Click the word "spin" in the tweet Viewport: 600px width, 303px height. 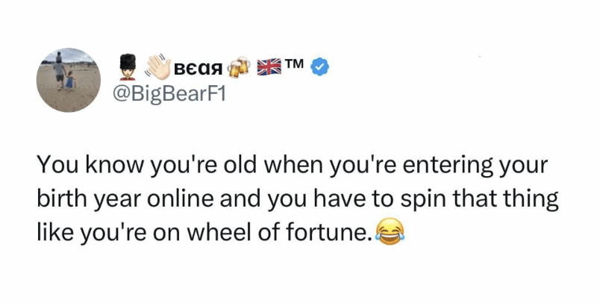428,199
